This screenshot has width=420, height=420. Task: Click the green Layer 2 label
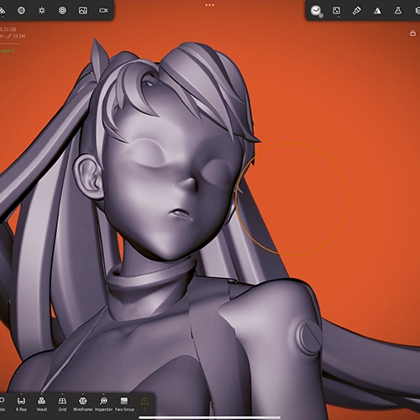coord(7,51)
